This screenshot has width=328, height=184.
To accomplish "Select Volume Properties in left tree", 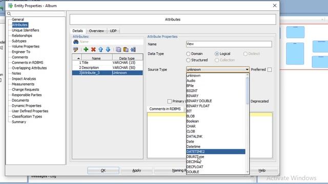I will [26, 47].
